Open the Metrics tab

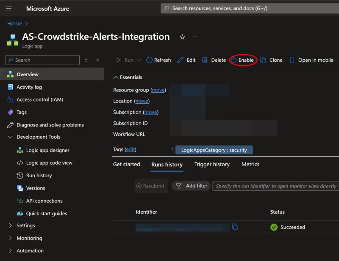tap(250, 164)
